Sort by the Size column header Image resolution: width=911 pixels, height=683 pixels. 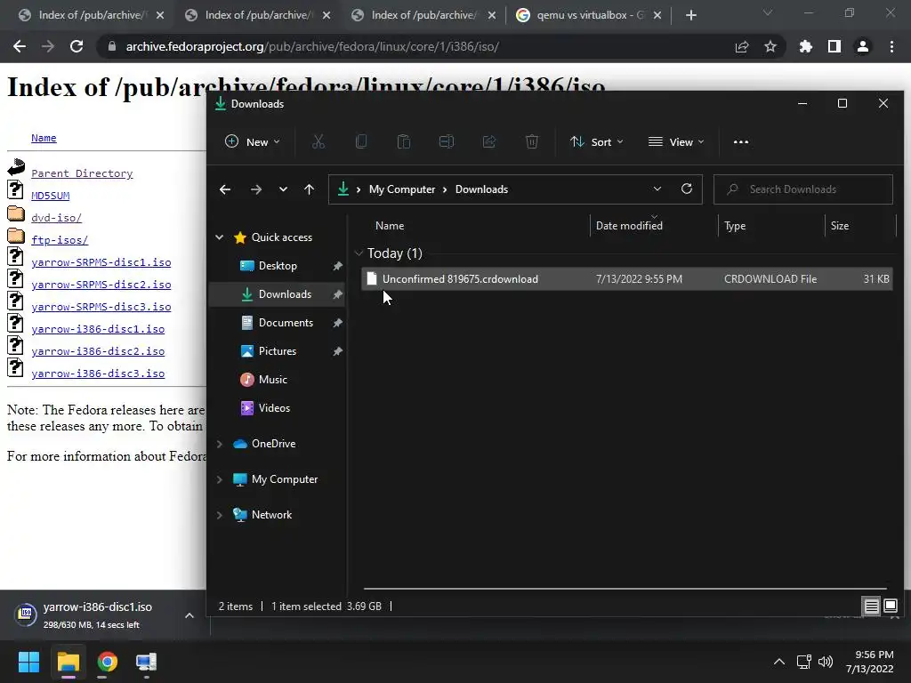(840, 225)
